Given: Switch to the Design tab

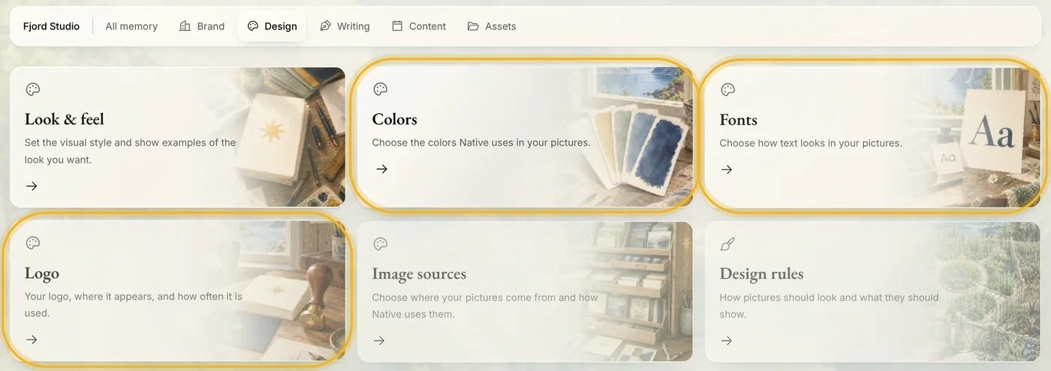Looking at the screenshot, I should coord(272,26).
